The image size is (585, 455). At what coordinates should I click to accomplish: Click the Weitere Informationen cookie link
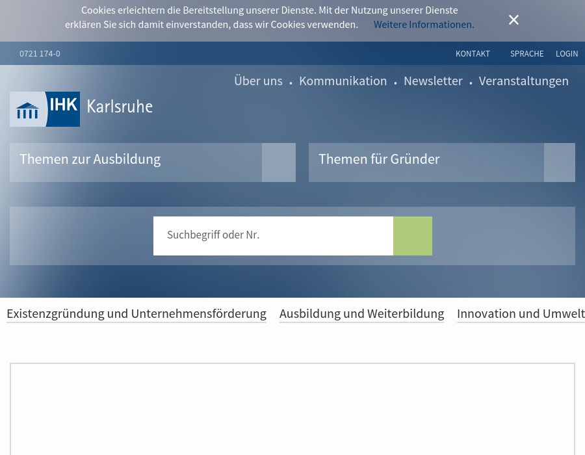point(424,24)
